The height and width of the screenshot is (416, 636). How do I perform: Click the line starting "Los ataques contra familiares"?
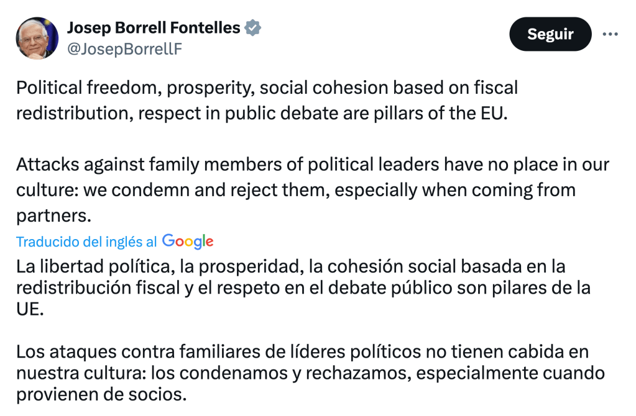pyautogui.click(x=302, y=353)
